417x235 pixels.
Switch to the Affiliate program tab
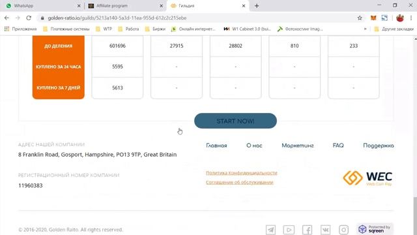pos(125,6)
